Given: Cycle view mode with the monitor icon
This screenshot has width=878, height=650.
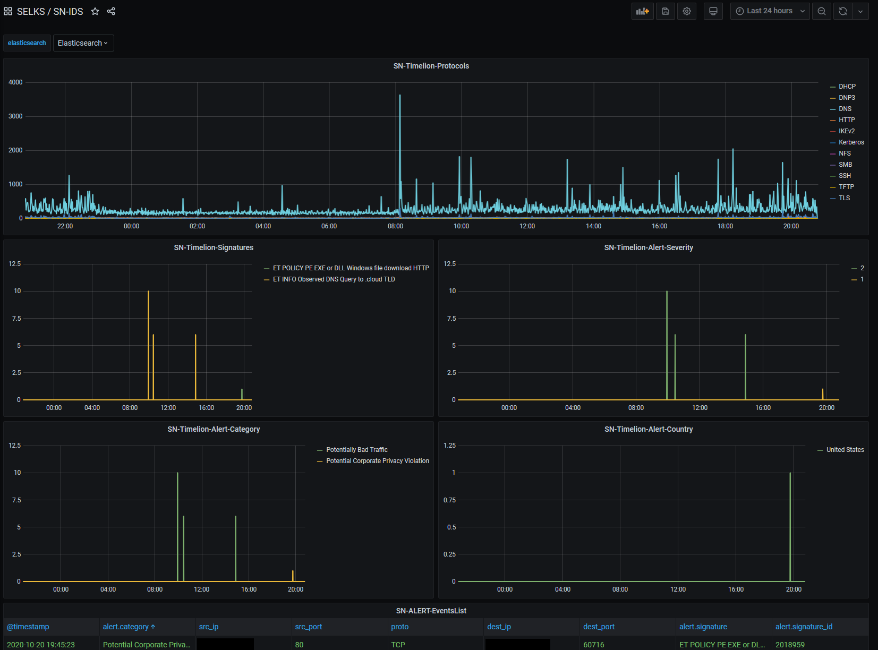Looking at the screenshot, I should click(x=713, y=11).
